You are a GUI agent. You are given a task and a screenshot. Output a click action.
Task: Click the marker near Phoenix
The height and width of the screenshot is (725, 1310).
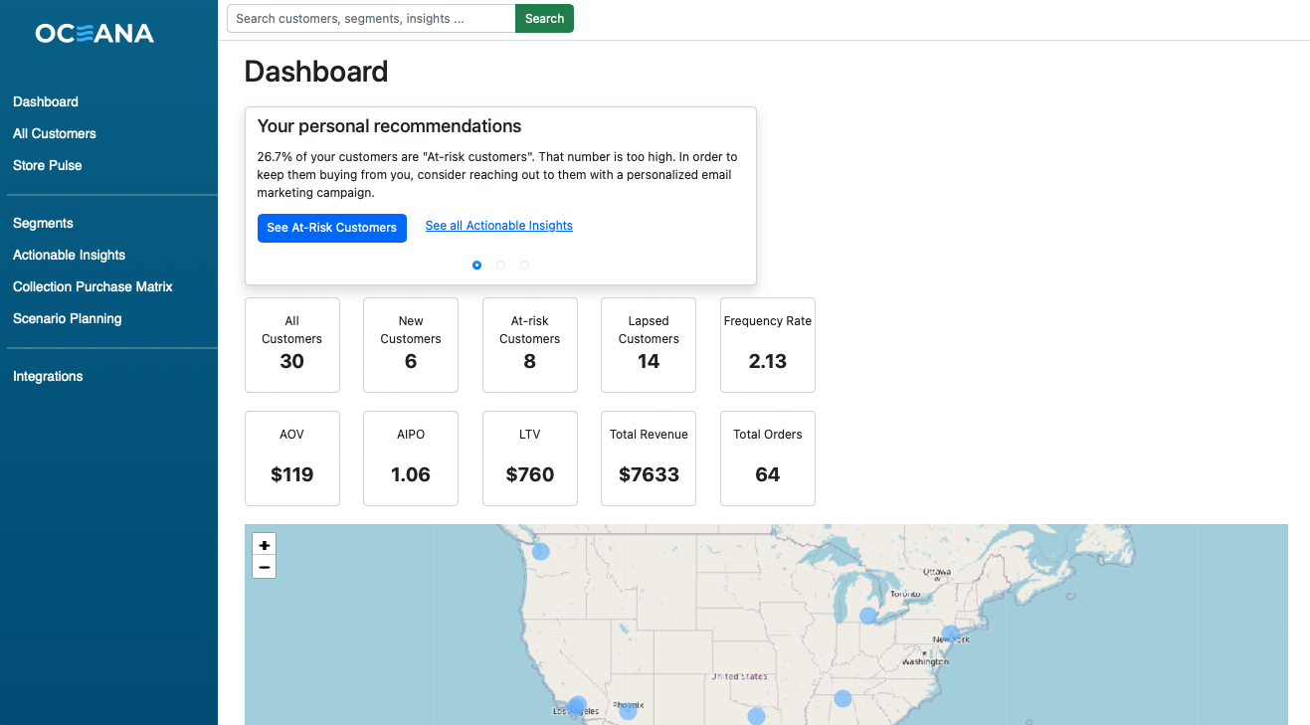[x=627, y=708]
